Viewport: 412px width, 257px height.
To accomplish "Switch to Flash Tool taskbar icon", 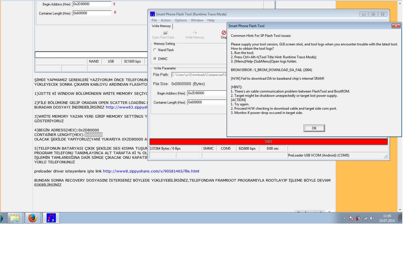I will tap(51, 218).
